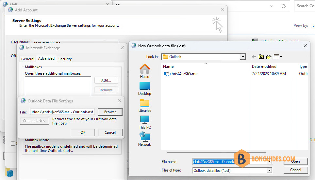This screenshot has height=180, width=315.
Task: Click the refresh icon in Control Panel window
Action: coord(283,6)
